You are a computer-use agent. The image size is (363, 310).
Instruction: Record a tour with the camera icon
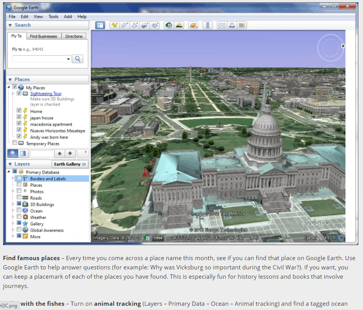tap(155, 25)
